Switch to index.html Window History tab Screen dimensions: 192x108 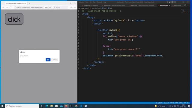[x=114, y=5]
